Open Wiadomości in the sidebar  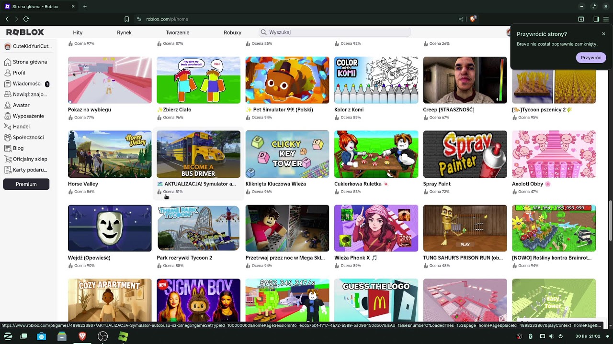point(26,84)
